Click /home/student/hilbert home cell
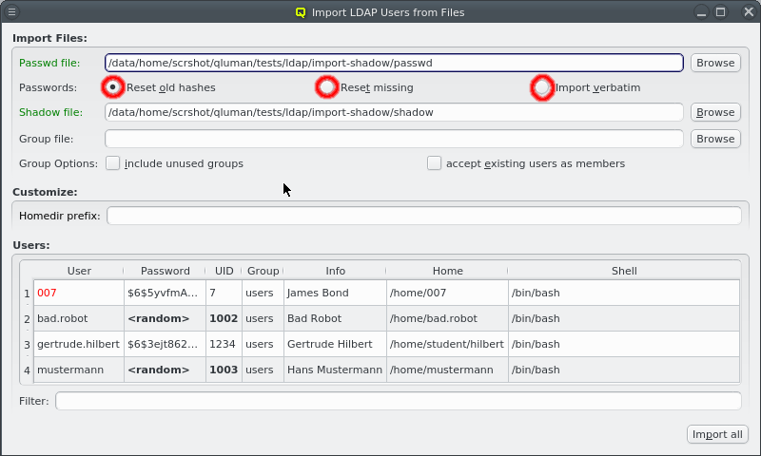This screenshot has width=761, height=456. 447,344
